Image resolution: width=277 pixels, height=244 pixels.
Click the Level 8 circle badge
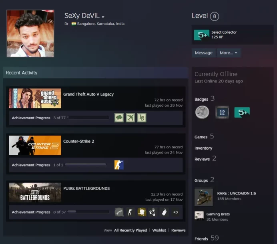coord(214,16)
